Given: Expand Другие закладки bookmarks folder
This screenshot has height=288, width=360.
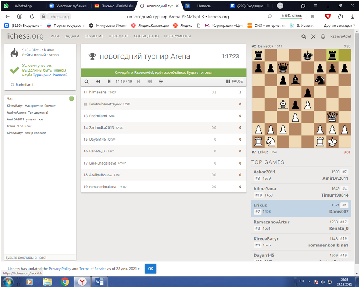Looking at the screenshot, I should [337, 25].
